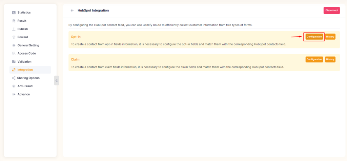Open Statistics menu item
This screenshot has width=347, height=161.
(x=30, y=13)
